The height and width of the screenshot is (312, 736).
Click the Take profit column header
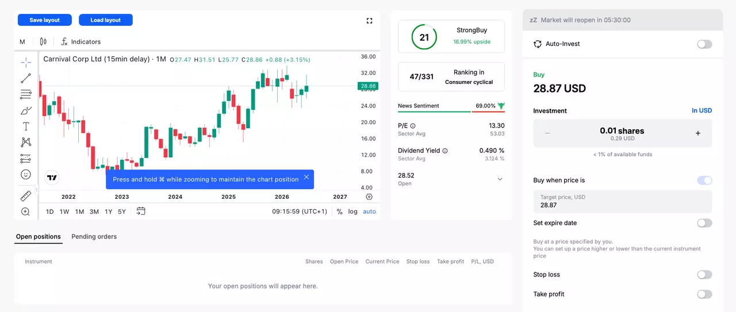pos(450,261)
